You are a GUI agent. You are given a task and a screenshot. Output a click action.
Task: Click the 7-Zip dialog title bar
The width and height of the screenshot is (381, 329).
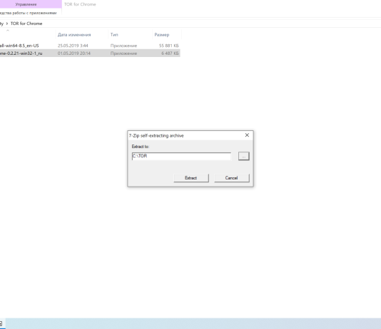pyautogui.click(x=185, y=135)
